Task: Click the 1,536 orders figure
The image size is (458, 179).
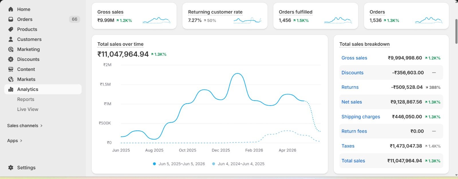Action: click(376, 20)
